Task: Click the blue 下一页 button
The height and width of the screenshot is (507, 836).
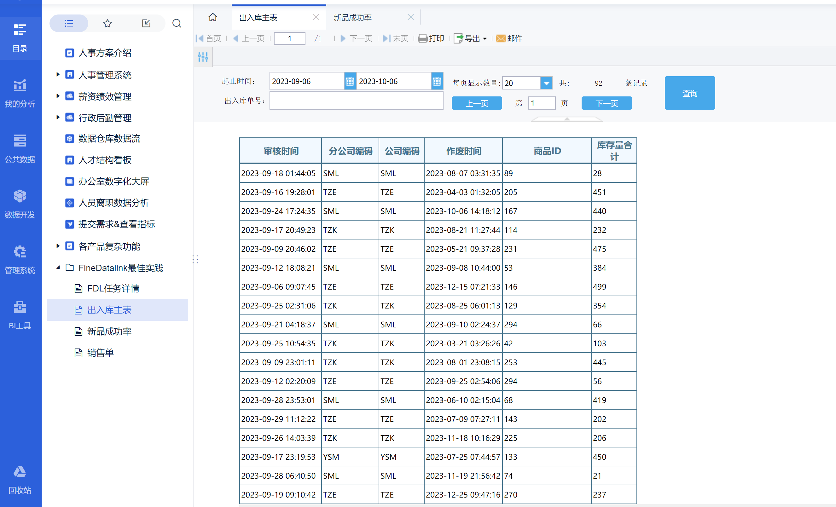Action: click(x=606, y=103)
